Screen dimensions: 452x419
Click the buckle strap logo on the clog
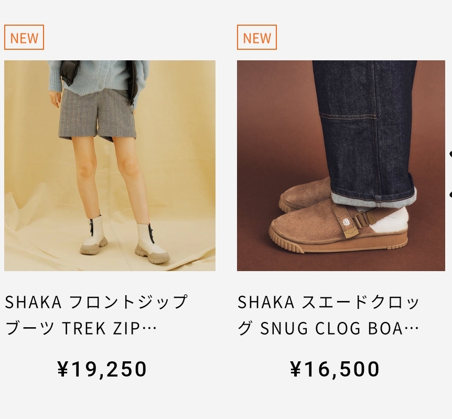click(x=346, y=222)
